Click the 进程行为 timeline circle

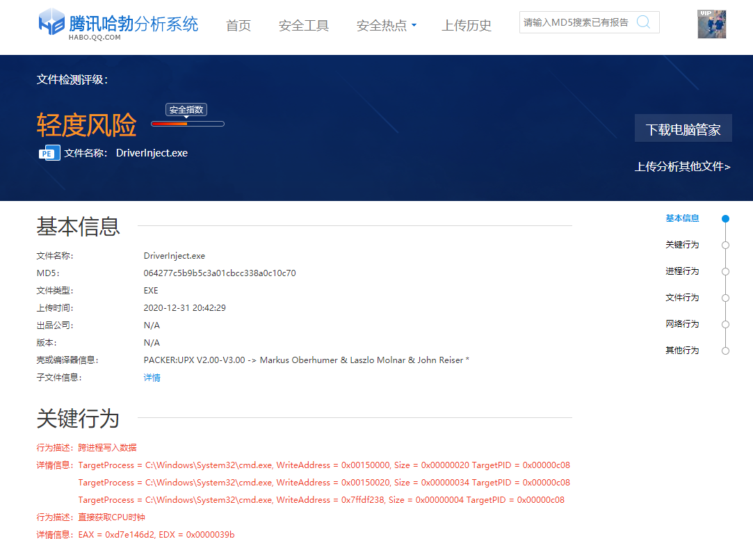[x=725, y=271]
